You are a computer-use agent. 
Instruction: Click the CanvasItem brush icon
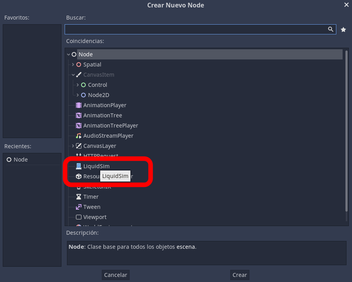pyautogui.click(x=79, y=75)
